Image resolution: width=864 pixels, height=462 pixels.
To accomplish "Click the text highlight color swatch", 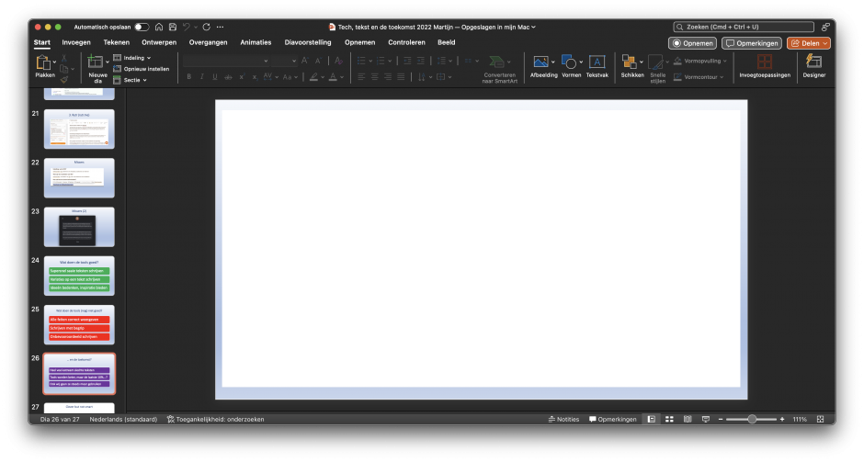I will (313, 76).
